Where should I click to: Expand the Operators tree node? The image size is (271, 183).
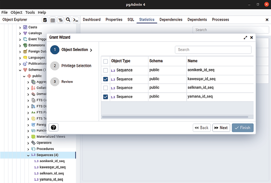tap(28, 143)
